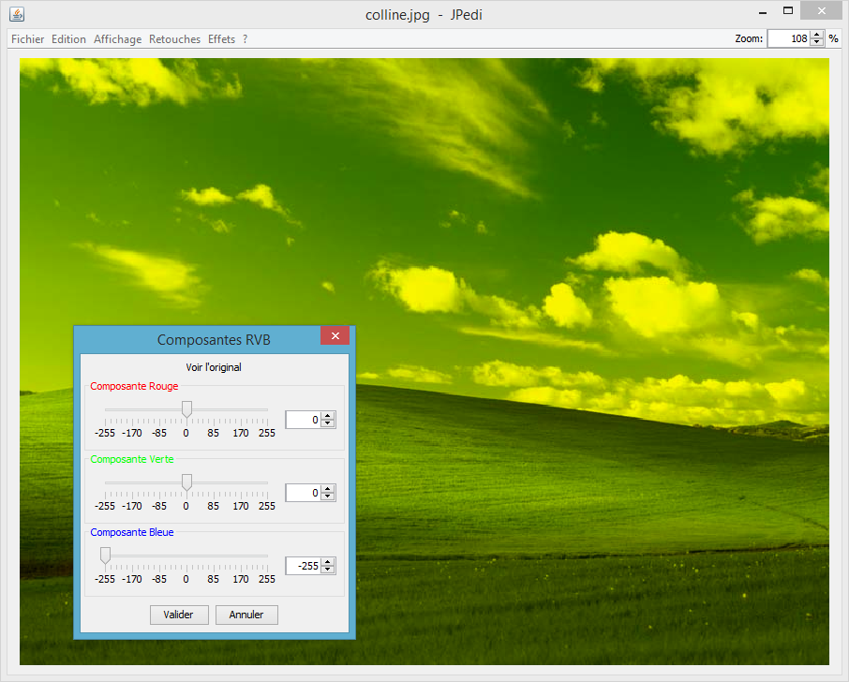The width and height of the screenshot is (849, 682).
Task: Click the Java application icon in title bar
Action: (17, 14)
